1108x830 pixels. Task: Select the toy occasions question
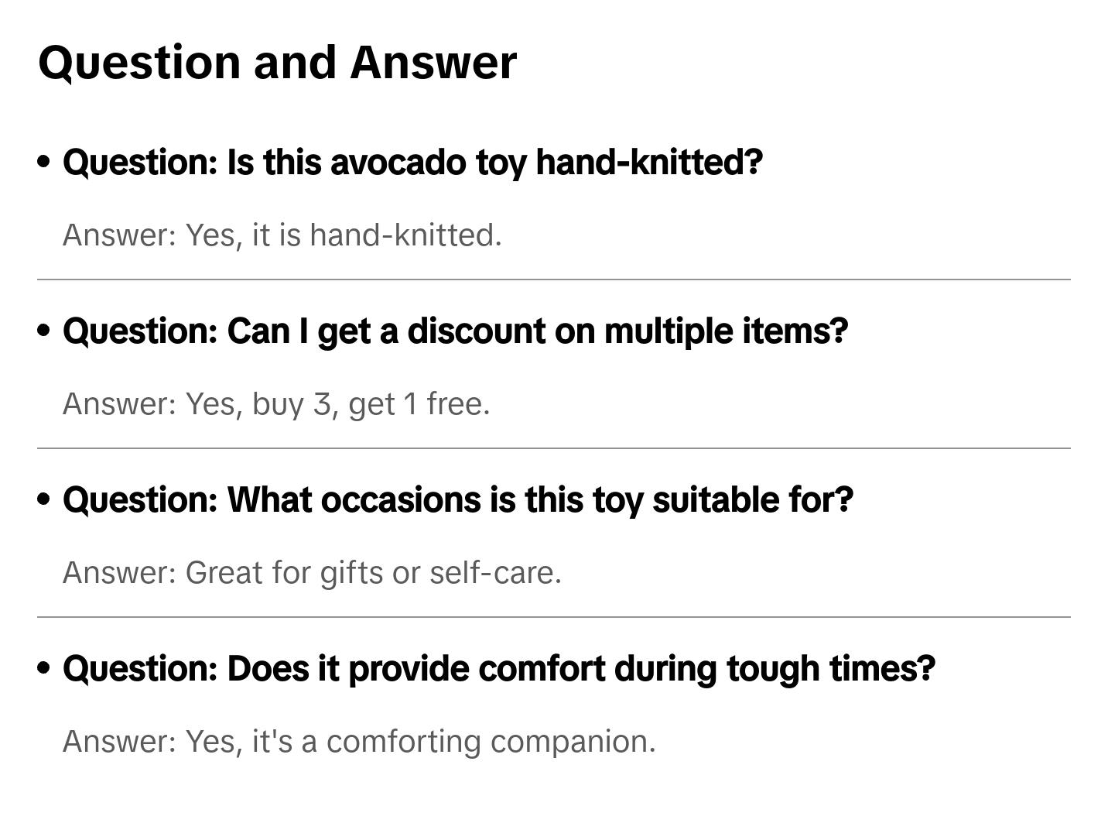point(457,500)
